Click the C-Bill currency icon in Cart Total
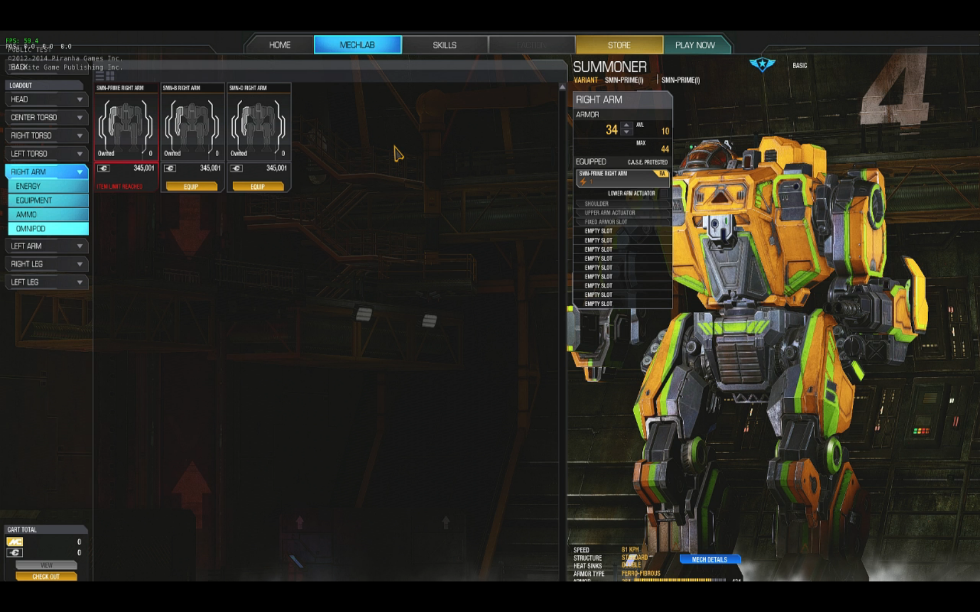 pyautogui.click(x=15, y=553)
